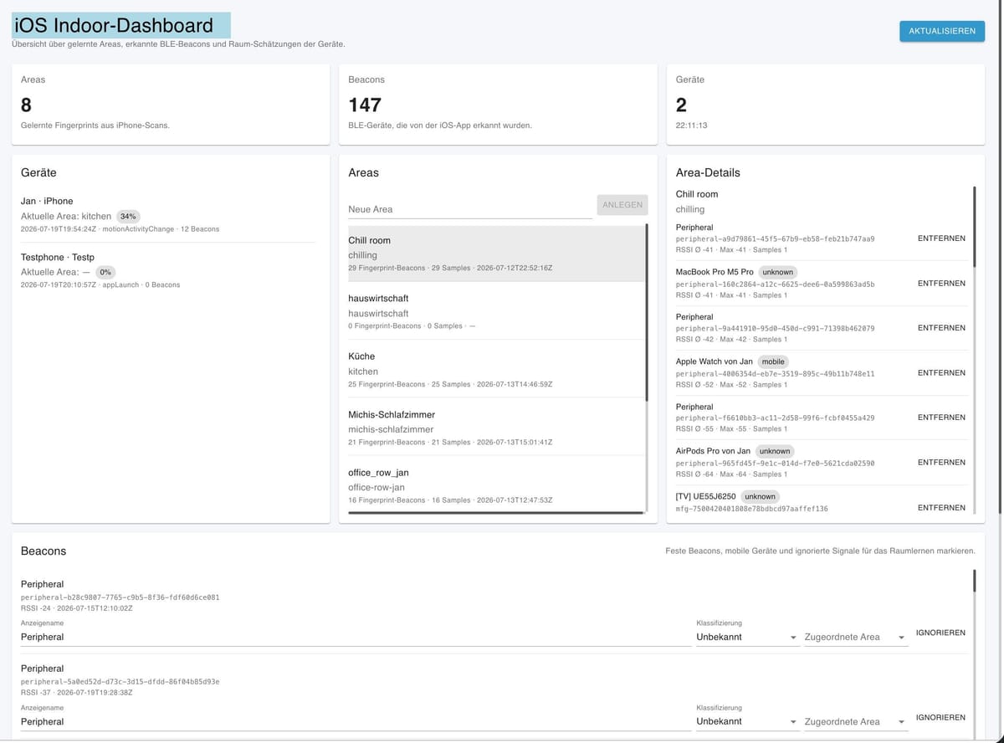Edit Anzeigename field of peripheral-5a0ed52d
Viewport: 1004px width, 743px height.
pyautogui.click(x=356, y=721)
